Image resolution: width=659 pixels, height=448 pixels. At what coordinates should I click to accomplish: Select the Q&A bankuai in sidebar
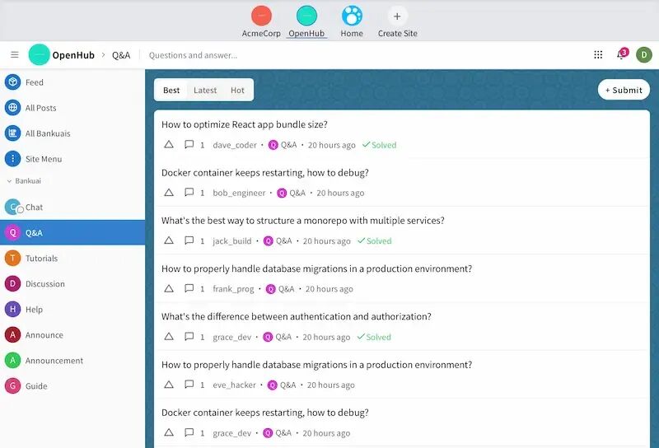tap(72, 232)
